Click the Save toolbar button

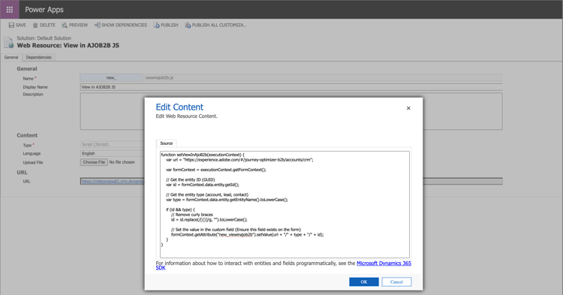(x=17, y=25)
